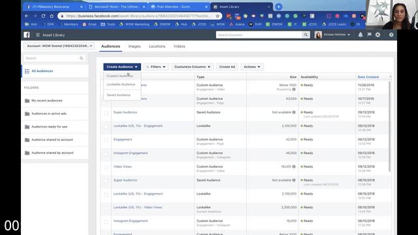The height and width of the screenshot is (235, 418).
Task: Click the help question mark icon
Action: pyautogui.click(x=391, y=35)
